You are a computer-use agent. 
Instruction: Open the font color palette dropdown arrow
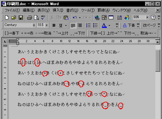click(109, 25)
